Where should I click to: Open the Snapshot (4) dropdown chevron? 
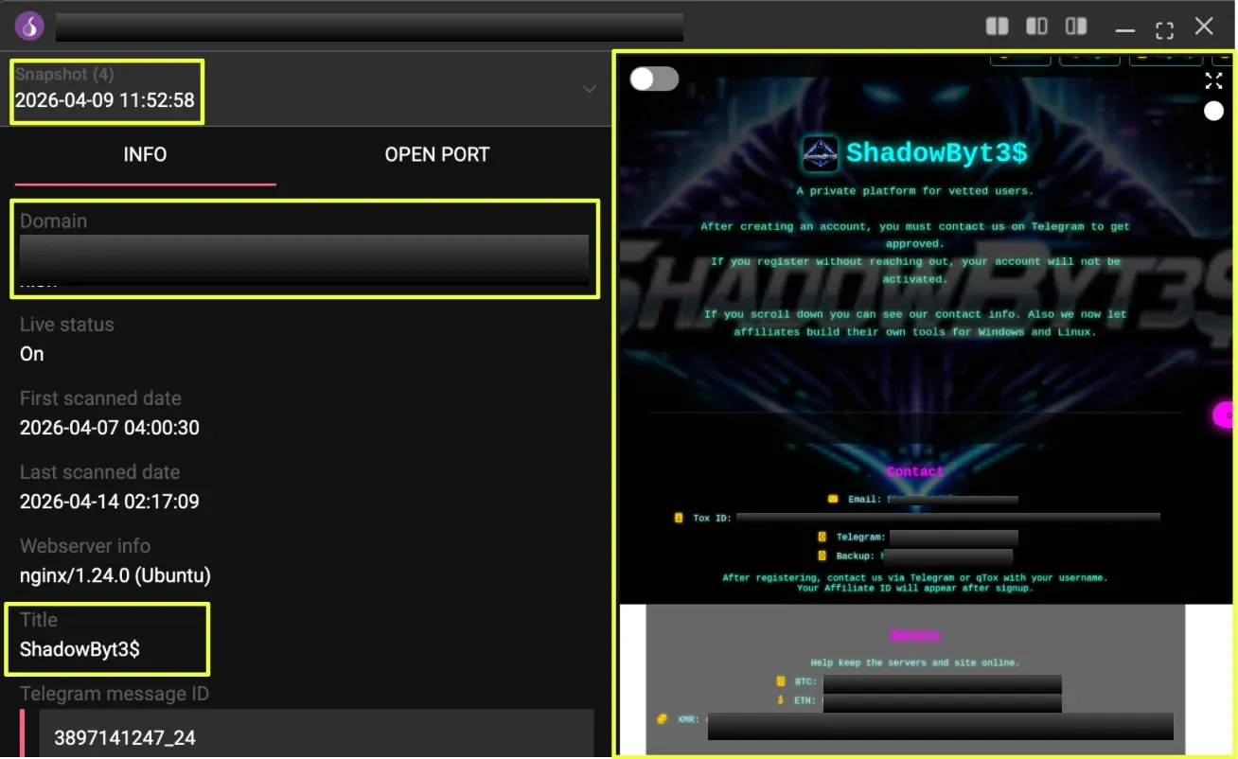(589, 89)
